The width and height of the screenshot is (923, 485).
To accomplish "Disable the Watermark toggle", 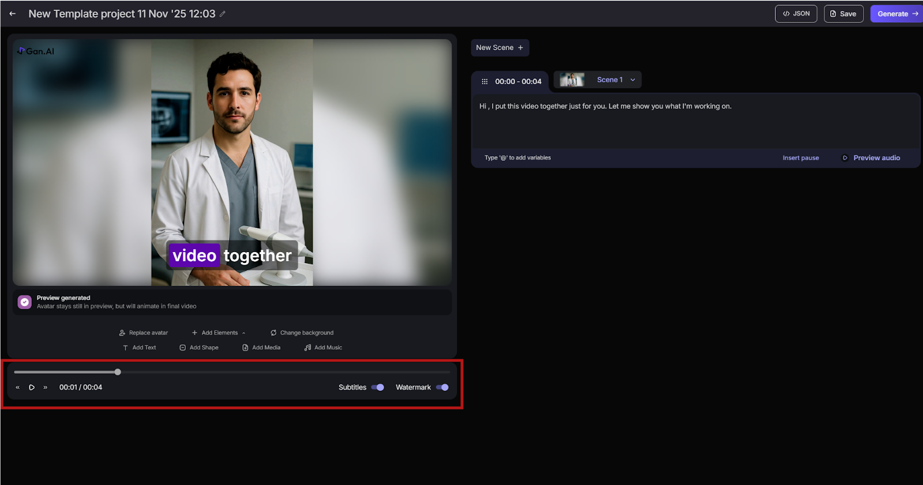I will pos(442,388).
